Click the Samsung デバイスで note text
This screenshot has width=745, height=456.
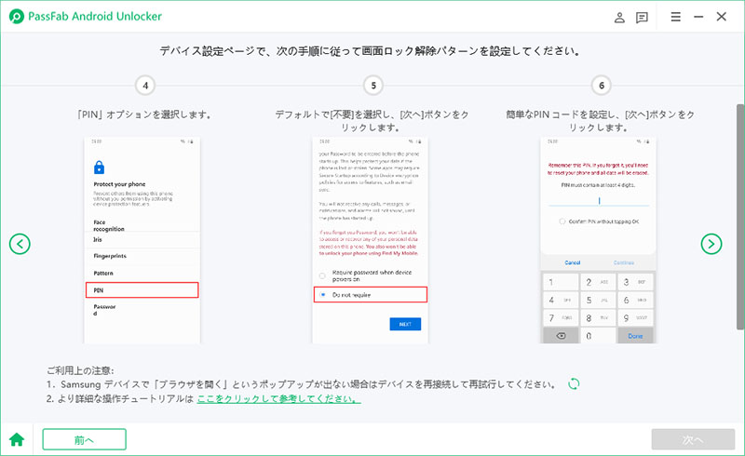coord(301,384)
